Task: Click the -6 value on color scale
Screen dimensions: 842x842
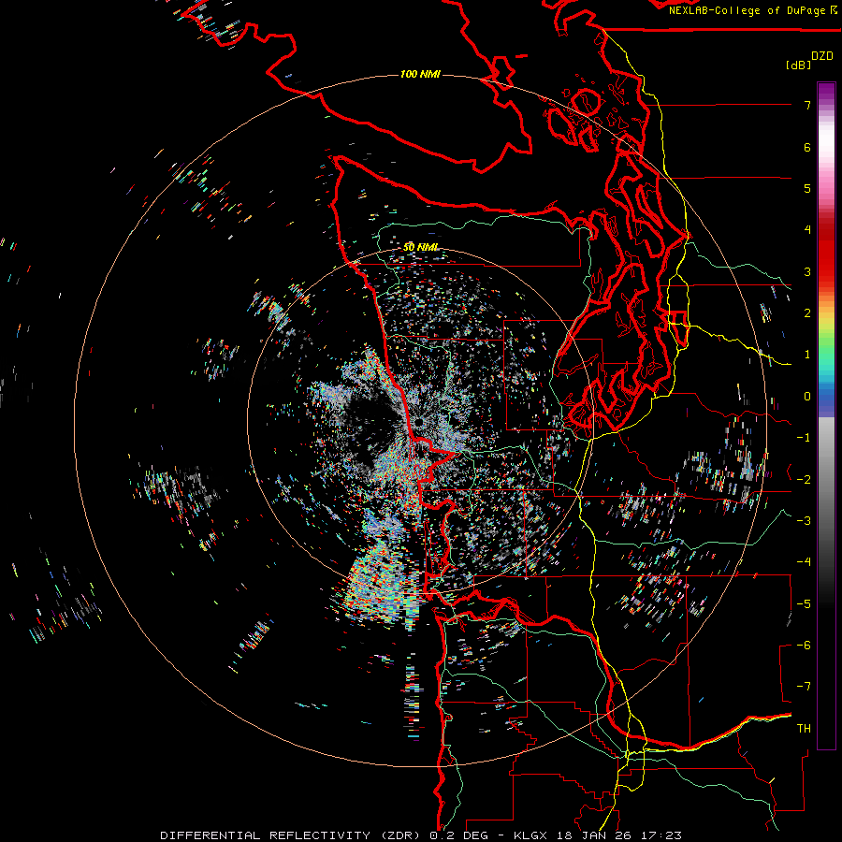Action: pyautogui.click(x=804, y=646)
